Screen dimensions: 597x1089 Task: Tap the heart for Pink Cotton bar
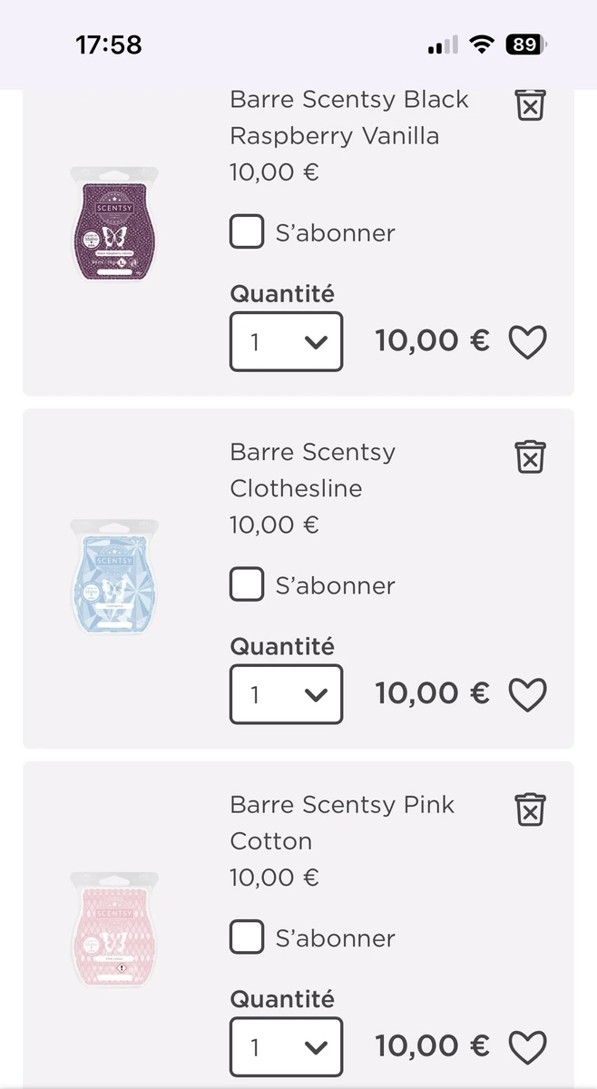coord(527,1047)
